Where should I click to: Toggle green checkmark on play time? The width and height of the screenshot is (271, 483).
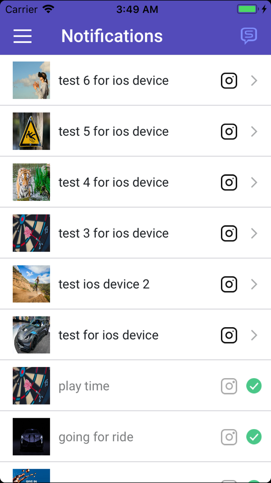pyautogui.click(x=254, y=386)
